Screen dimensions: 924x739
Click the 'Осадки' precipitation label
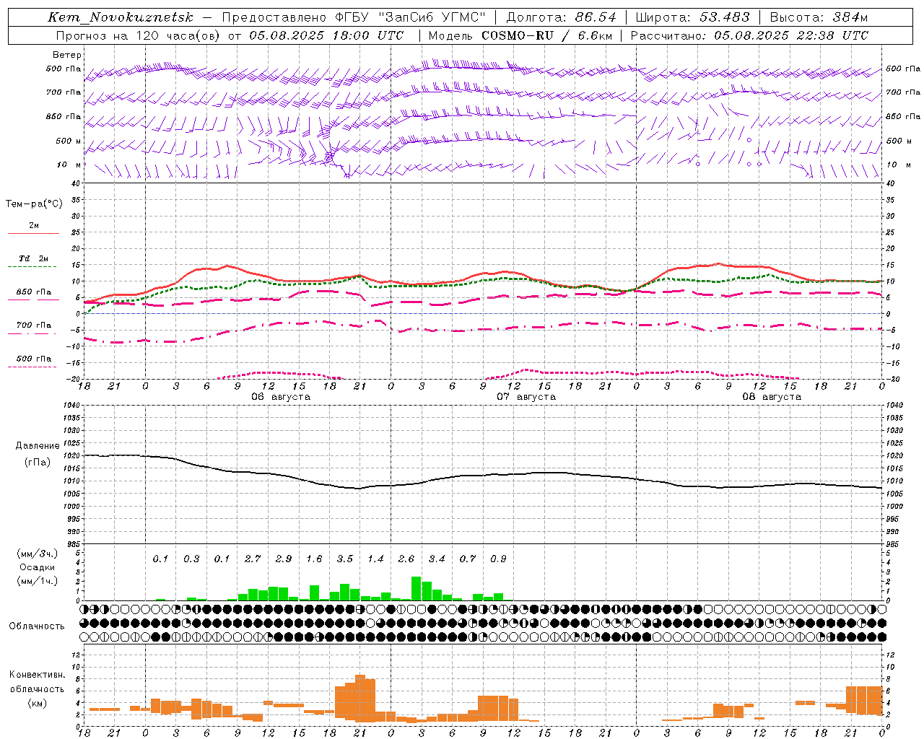(x=38, y=567)
